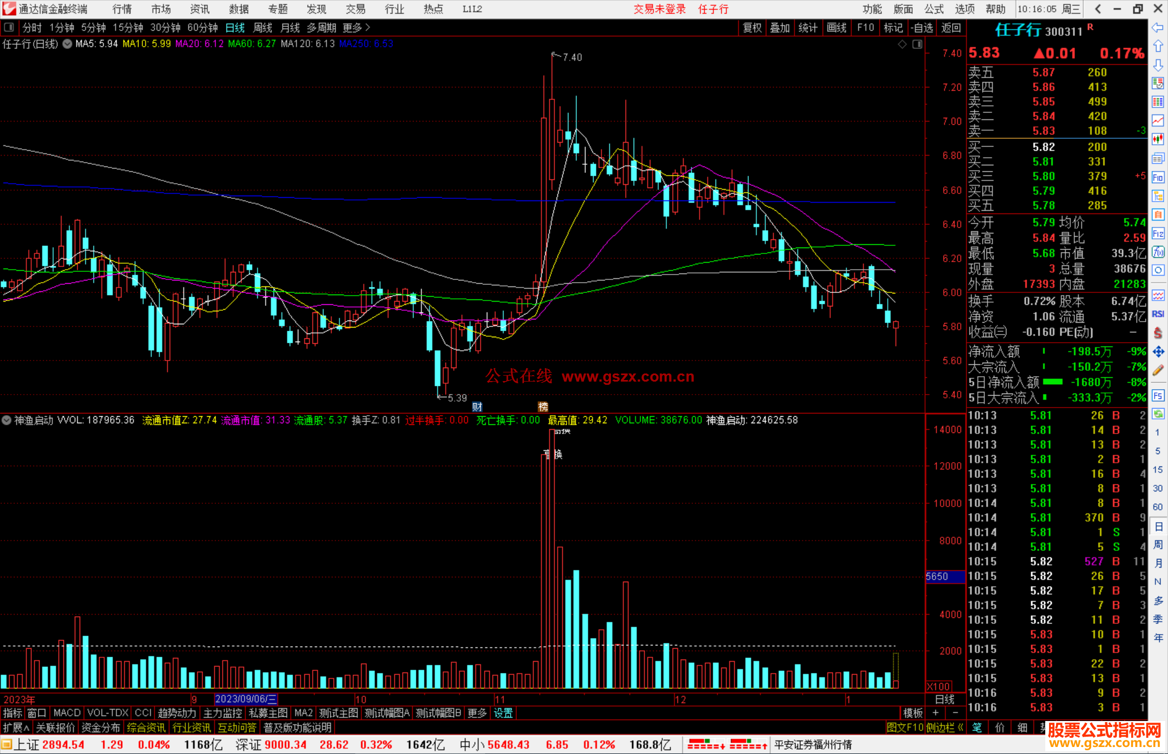Toggle the 神渔启动 indicator round marker
This screenshot has width=1168, height=754.
coord(6,420)
